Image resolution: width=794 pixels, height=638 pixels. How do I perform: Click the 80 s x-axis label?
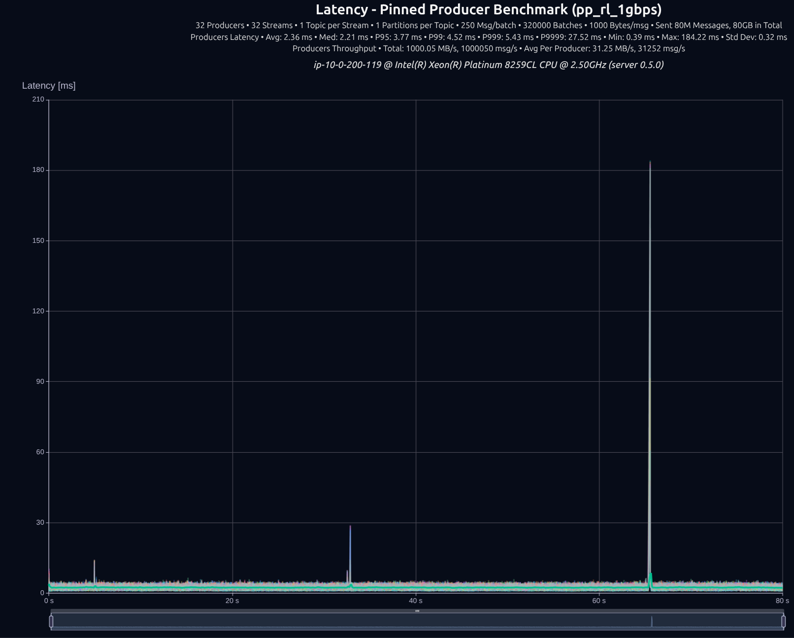782,601
